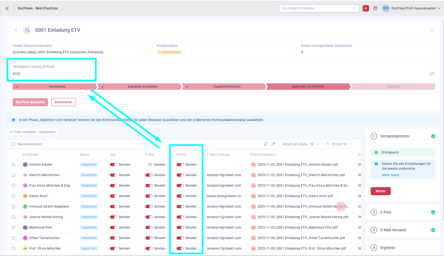Disable E-Post toggle for Hanns Koch
444x256 pixels.
coord(180,196)
